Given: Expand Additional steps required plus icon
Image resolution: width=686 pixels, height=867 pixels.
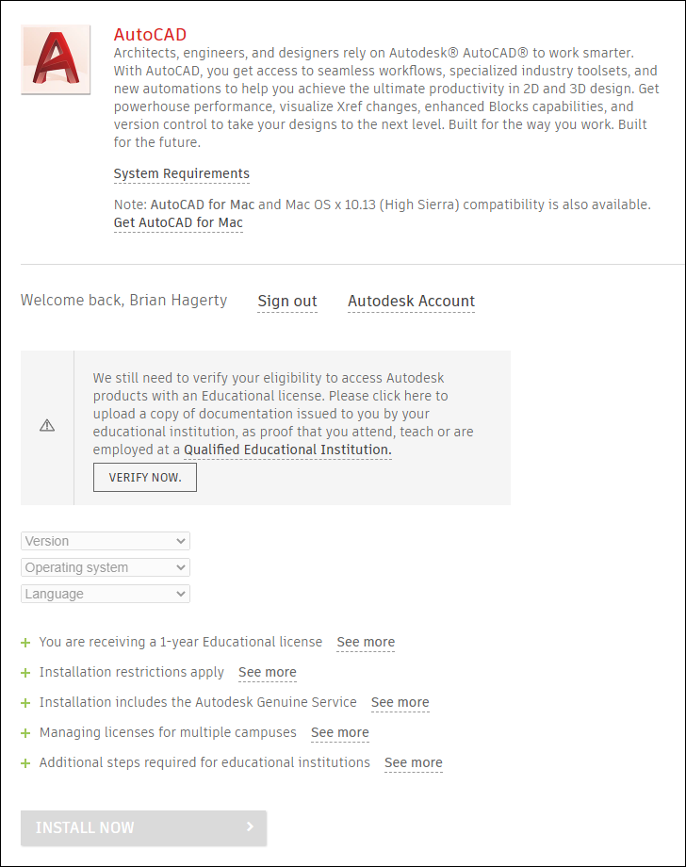Looking at the screenshot, I should (x=25, y=763).
